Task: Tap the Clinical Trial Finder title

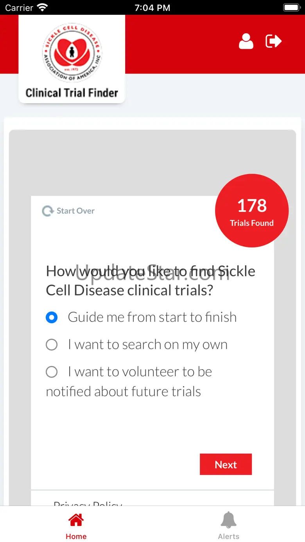Action: pyautogui.click(x=72, y=93)
